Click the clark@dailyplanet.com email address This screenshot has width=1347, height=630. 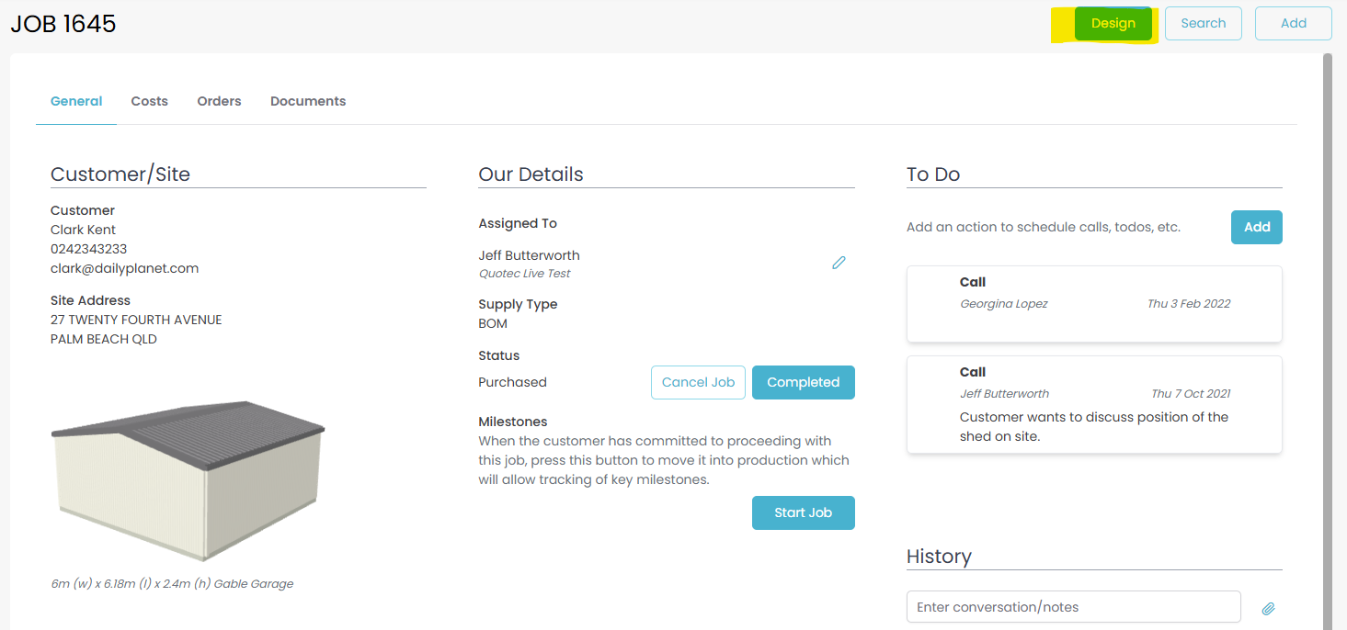click(x=124, y=268)
